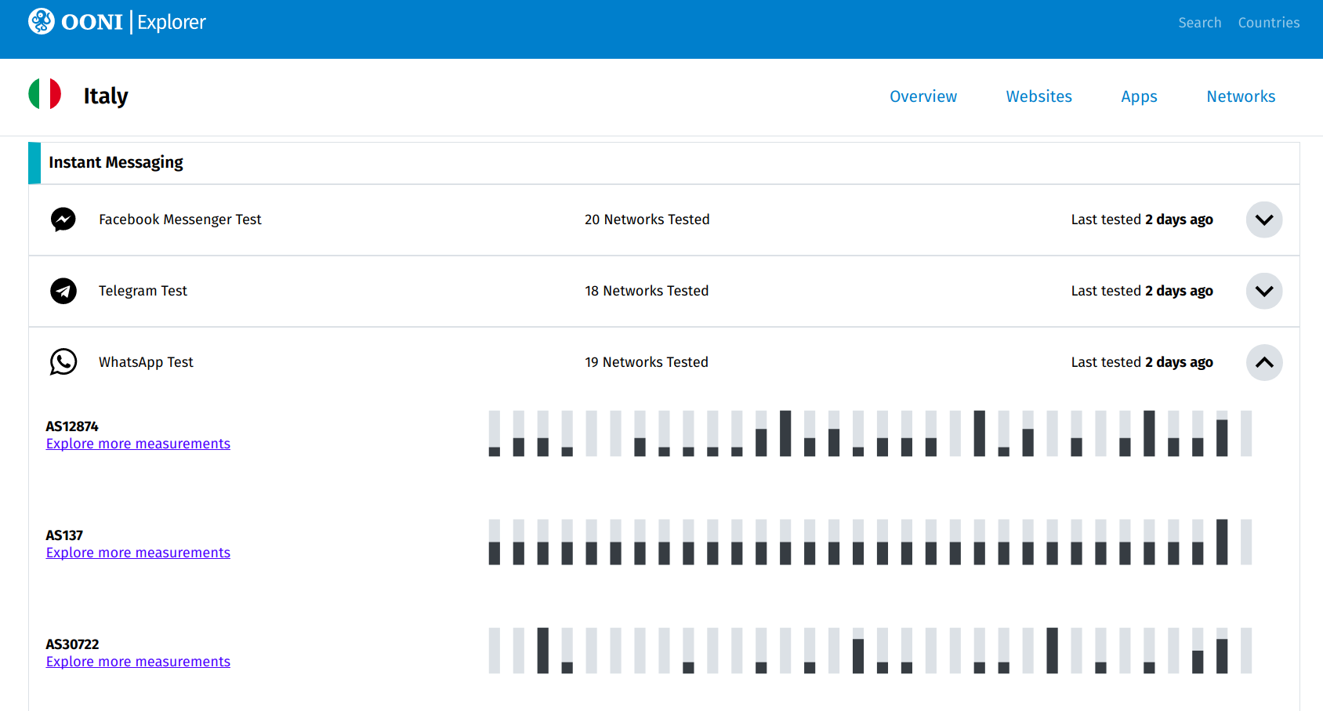Click the Italy flag icon

tap(45, 94)
